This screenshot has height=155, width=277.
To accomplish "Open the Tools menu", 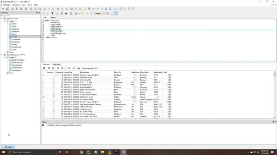I will point(30,5).
